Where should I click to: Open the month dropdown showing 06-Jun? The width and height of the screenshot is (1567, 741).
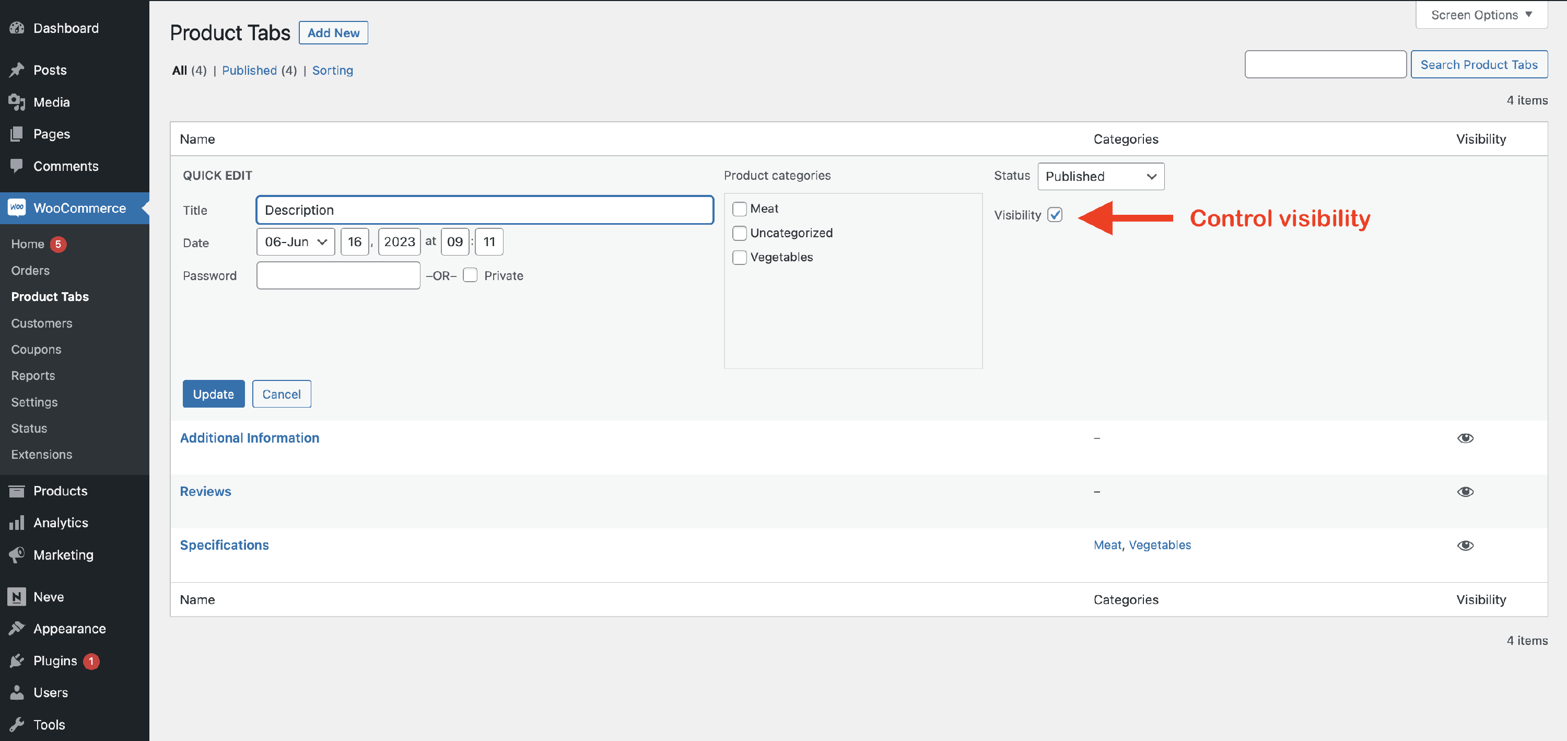(x=296, y=242)
